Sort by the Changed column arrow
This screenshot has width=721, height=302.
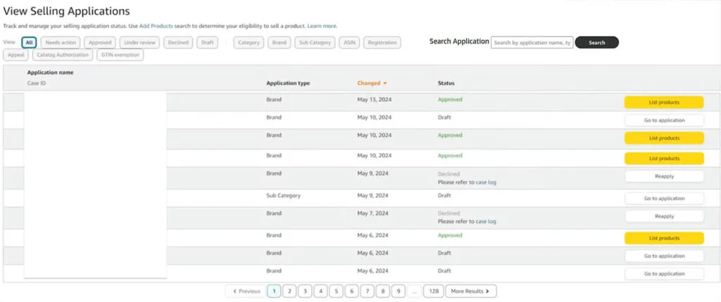point(385,84)
